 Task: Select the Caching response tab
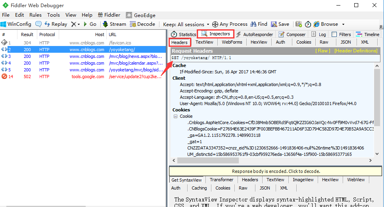(199, 188)
